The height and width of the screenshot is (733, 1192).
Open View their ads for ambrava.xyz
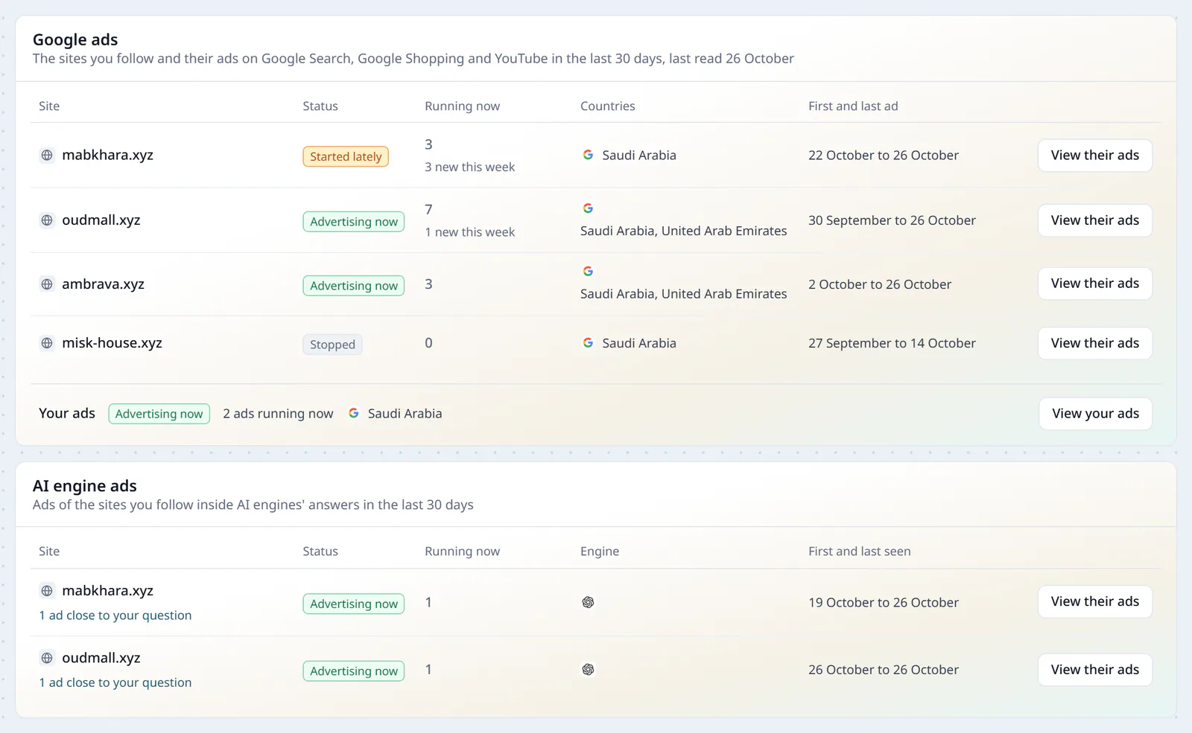point(1095,284)
